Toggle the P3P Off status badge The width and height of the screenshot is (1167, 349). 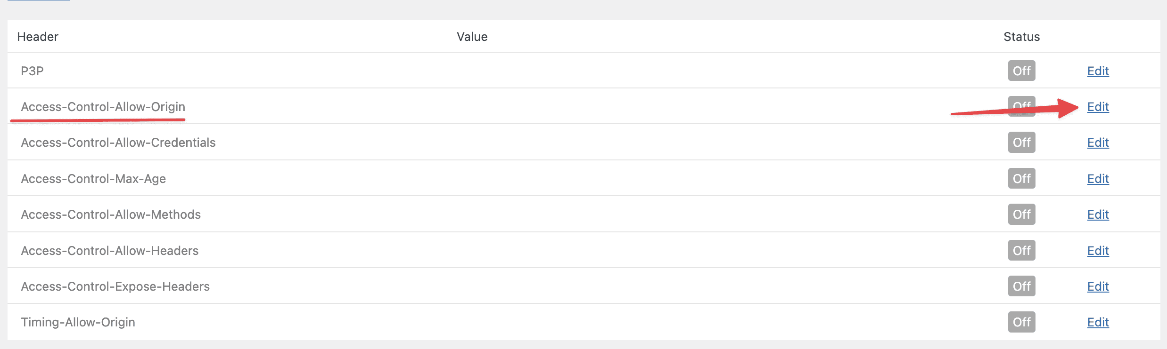1021,71
